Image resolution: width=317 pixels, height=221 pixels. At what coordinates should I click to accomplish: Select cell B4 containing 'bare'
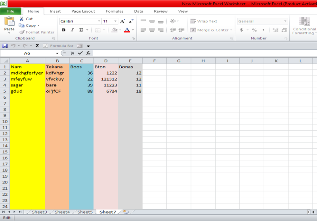(57, 85)
